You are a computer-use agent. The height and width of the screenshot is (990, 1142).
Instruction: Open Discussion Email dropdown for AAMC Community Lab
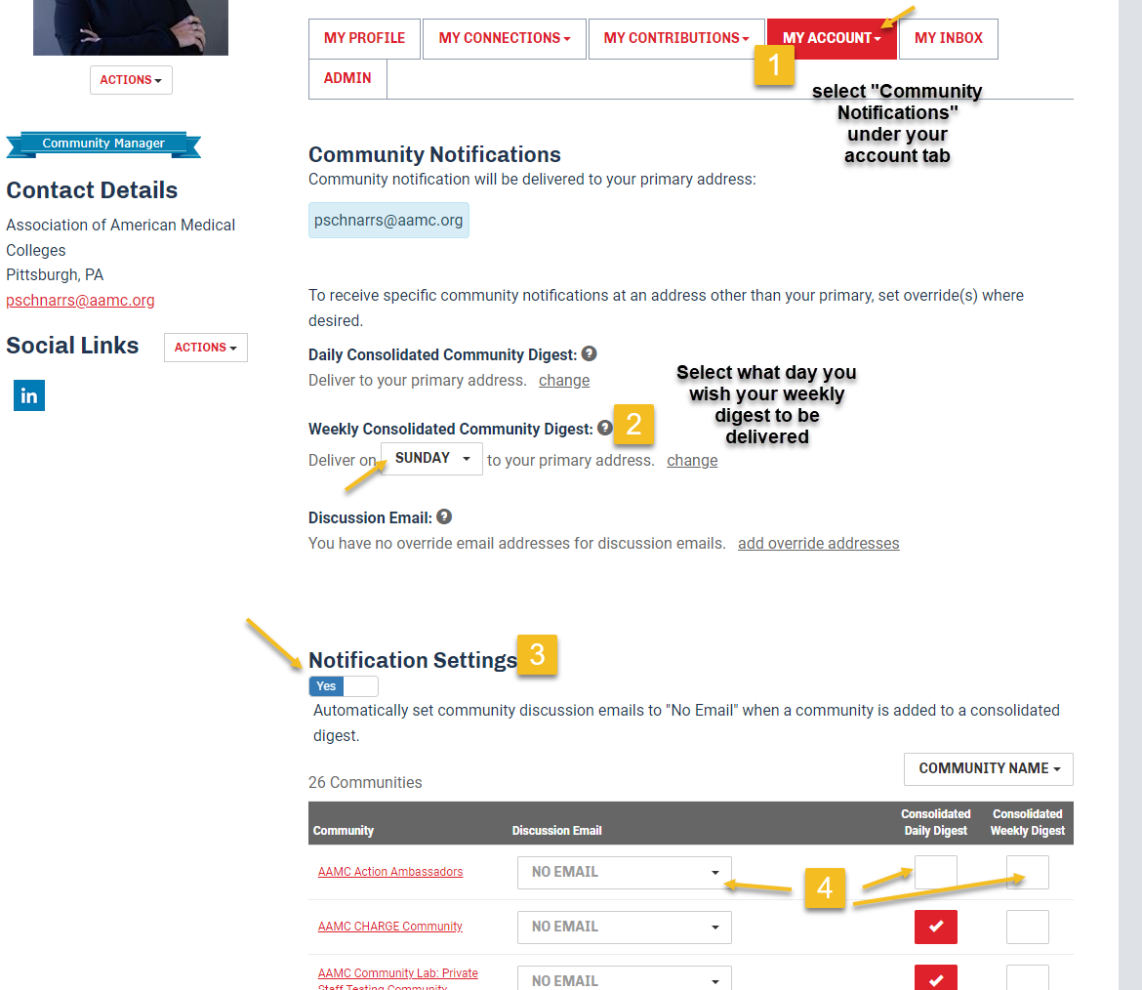(x=624, y=978)
